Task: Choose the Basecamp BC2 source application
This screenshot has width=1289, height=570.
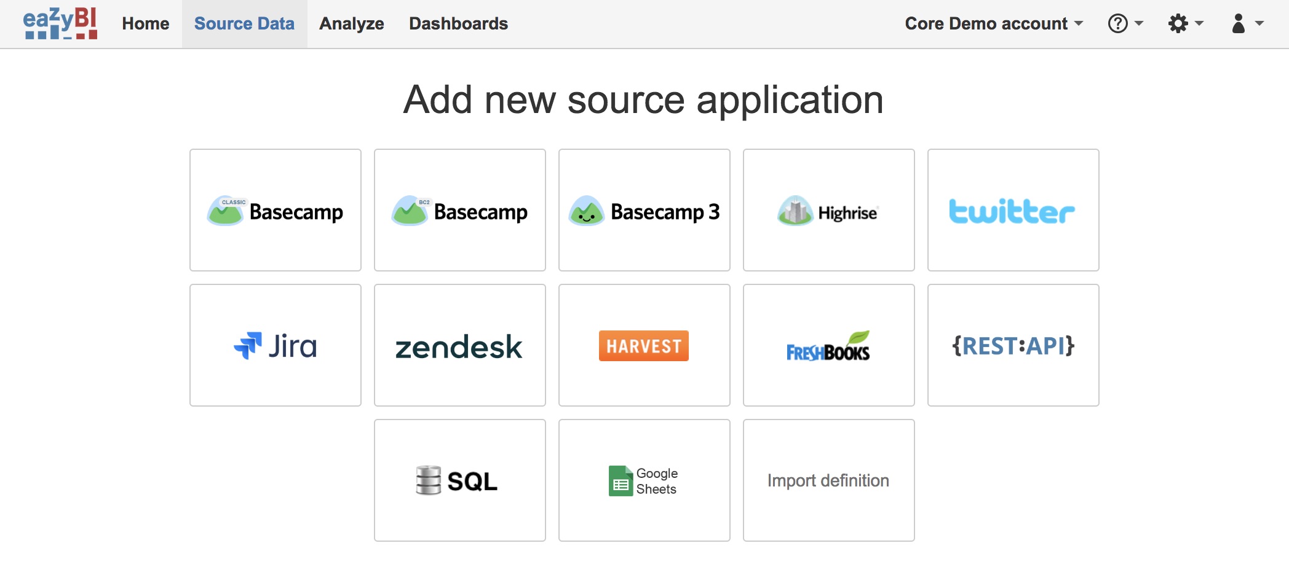Action: click(x=460, y=210)
